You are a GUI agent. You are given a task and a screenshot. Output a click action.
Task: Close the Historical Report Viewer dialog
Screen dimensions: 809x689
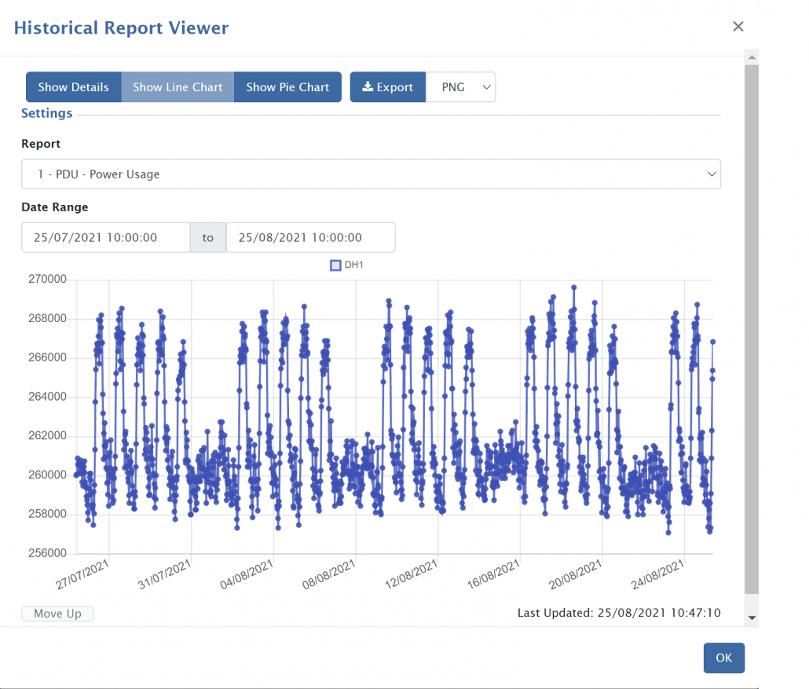tap(738, 27)
